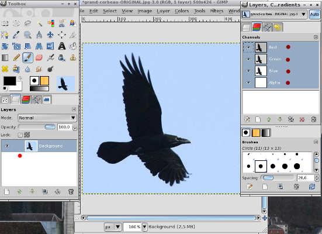Viewport: 322px width, 234px height.
Task: Select the Dodge/Burn tool
Action: click(x=50, y=69)
